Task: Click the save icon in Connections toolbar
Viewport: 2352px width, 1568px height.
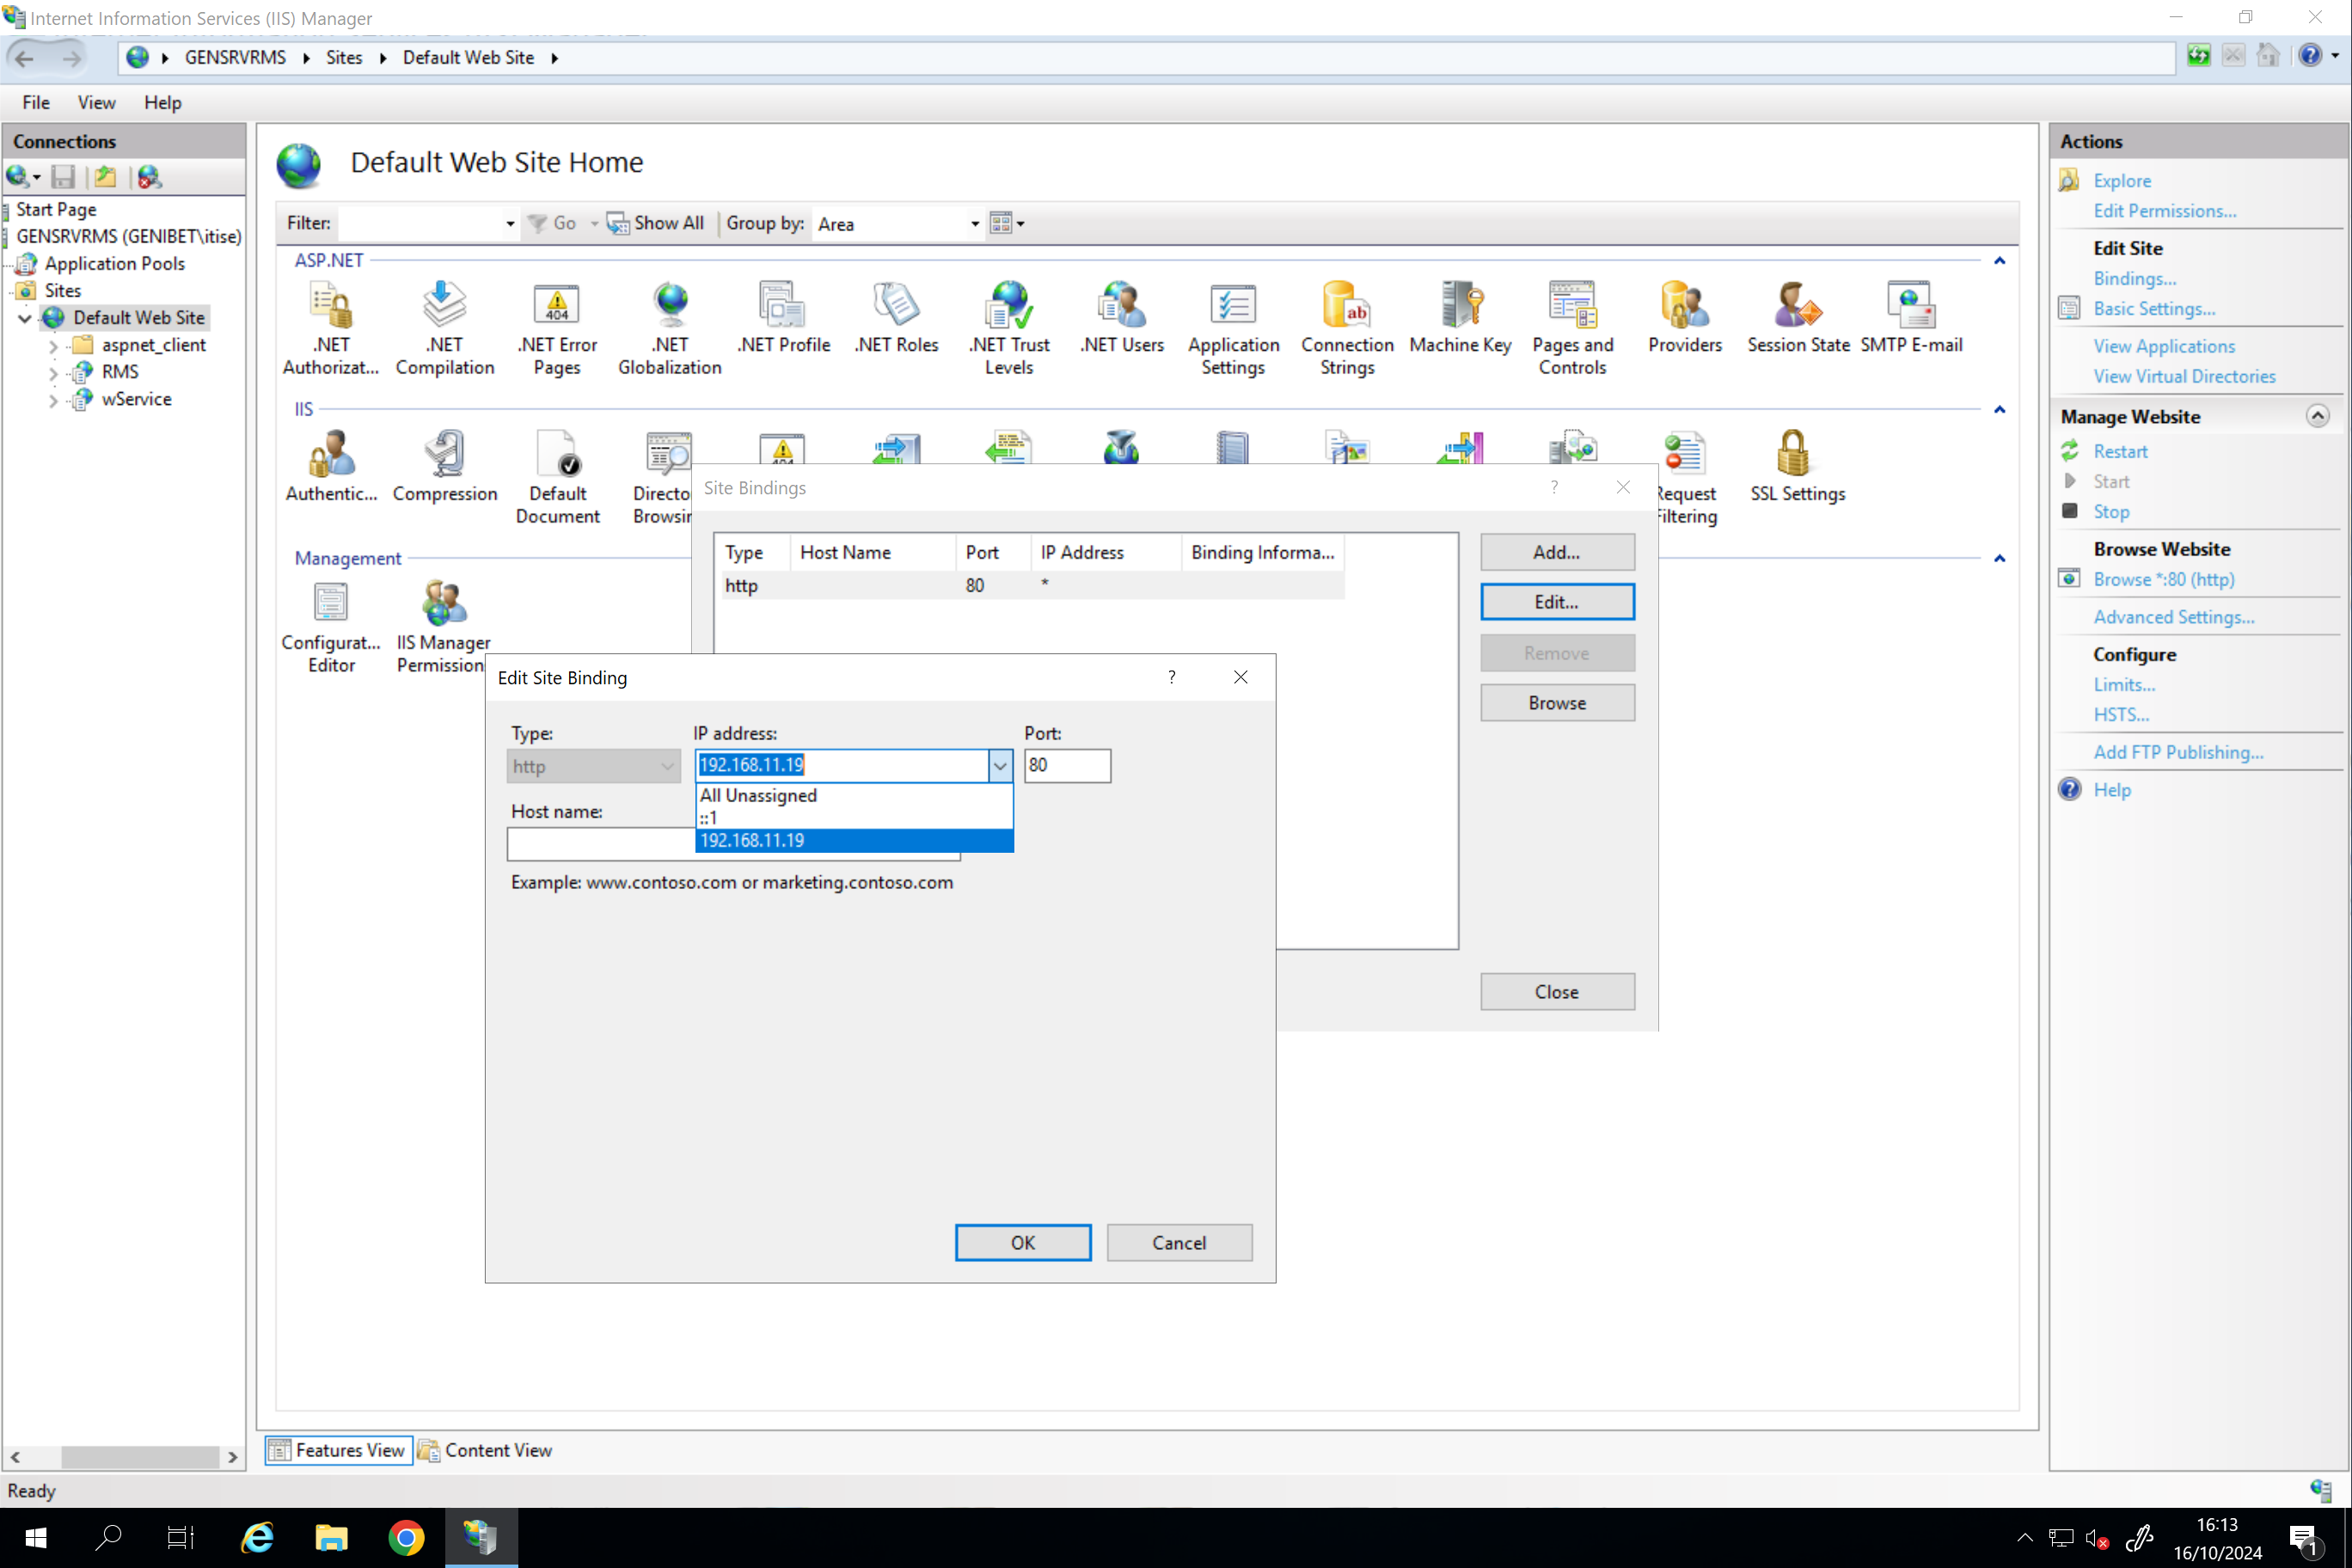Action: [x=63, y=177]
